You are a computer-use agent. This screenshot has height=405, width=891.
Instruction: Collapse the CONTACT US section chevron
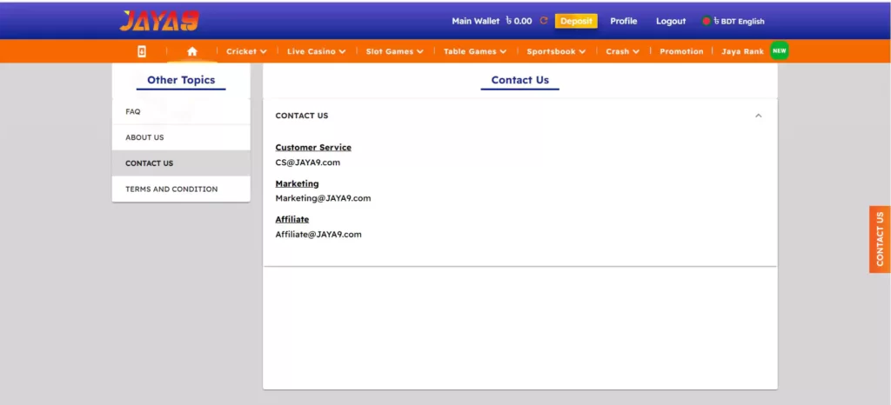tap(758, 116)
